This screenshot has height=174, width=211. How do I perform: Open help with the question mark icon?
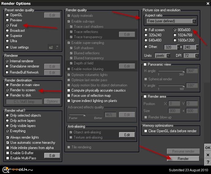tap(208, 162)
